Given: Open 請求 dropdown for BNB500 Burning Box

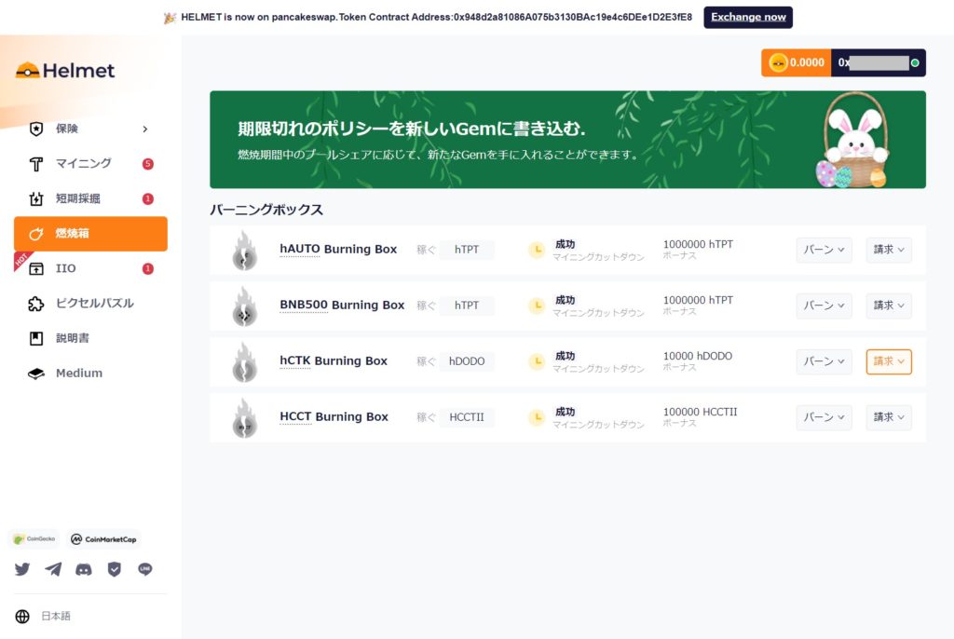Looking at the screenshot, I should tap(889, 306).
